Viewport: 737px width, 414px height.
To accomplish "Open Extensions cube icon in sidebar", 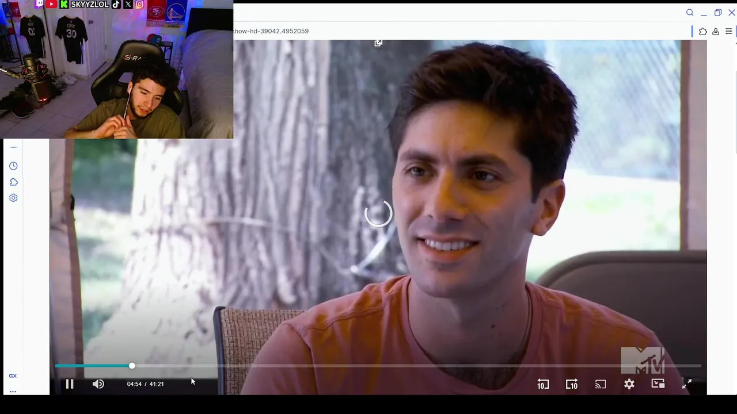I will point(13,182).
